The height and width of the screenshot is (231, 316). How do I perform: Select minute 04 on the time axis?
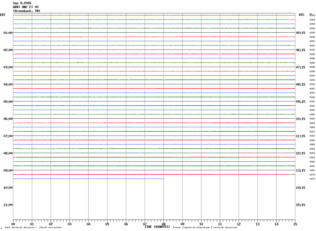coord(88,224)
